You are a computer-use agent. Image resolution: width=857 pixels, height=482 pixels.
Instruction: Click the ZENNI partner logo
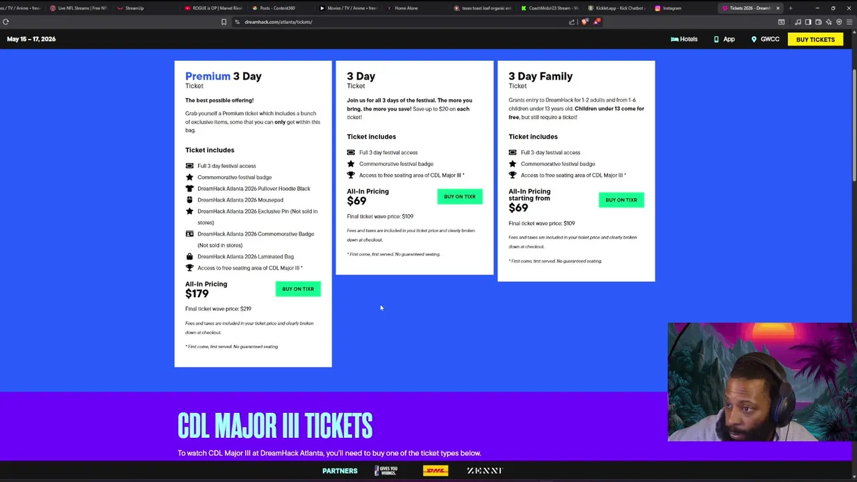[485, 471]
